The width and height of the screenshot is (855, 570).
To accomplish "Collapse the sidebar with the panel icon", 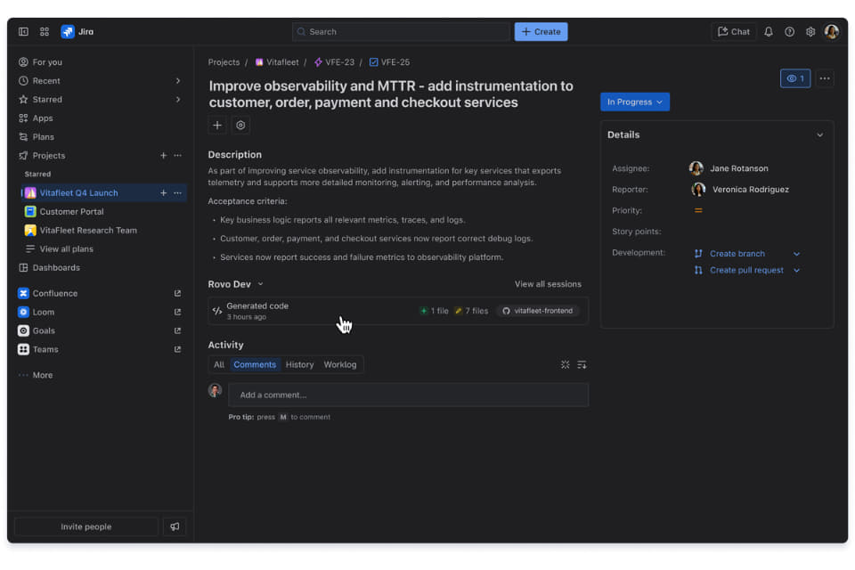I will coord(23,32).
